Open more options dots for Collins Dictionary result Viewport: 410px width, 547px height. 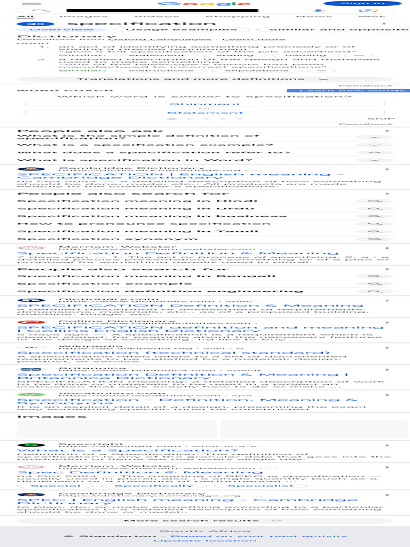click(387, 323)
